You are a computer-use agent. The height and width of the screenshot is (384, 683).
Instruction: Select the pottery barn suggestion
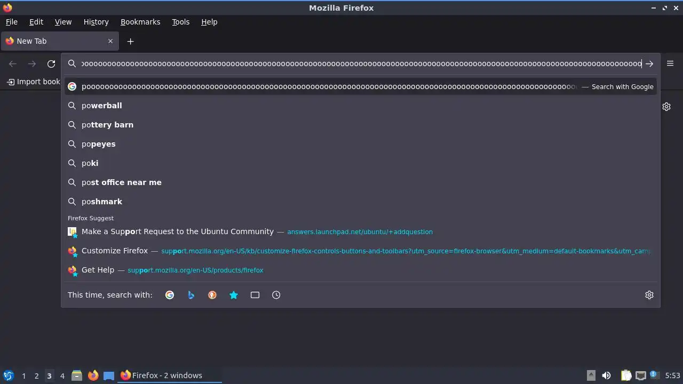point(361,125)
